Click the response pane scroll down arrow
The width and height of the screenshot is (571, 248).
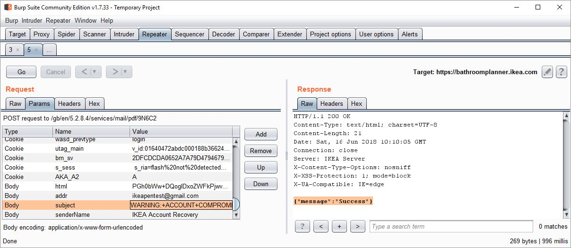[x=566, y=215]
